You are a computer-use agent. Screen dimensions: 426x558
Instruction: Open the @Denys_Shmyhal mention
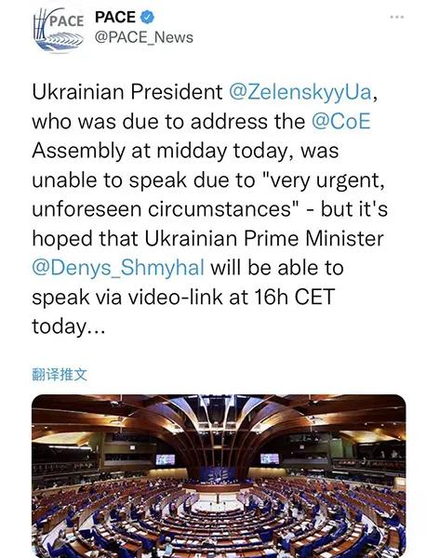(x=118, y=268)
